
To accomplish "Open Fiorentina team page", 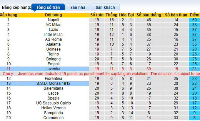I will point(53,79).
